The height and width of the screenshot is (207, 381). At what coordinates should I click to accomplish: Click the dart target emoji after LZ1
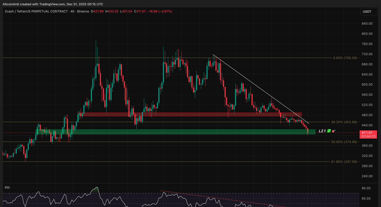tap(333, 131)
